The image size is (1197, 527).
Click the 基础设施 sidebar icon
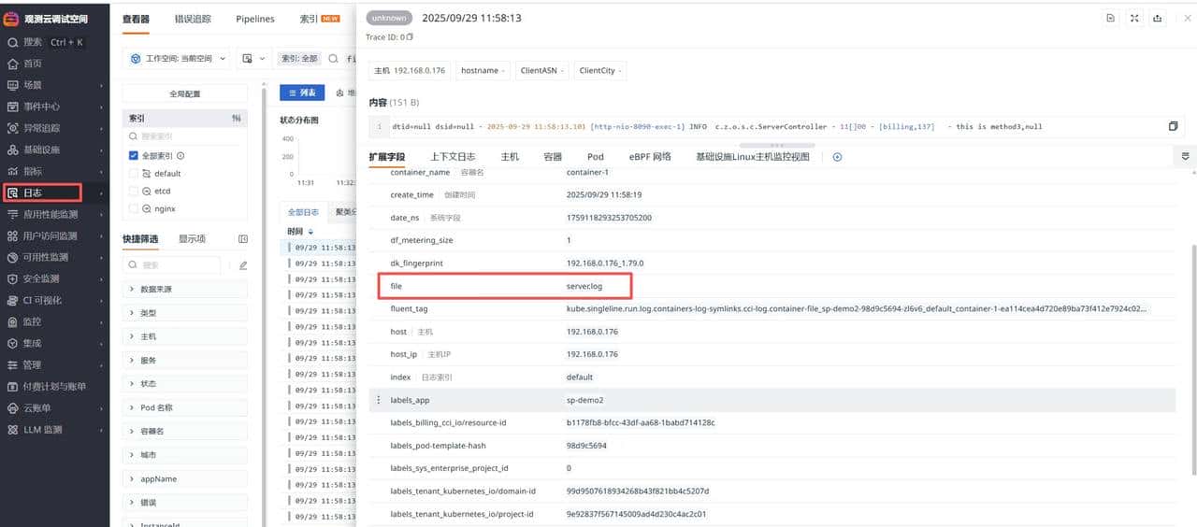pyautogui.click(x=13, y=150)
